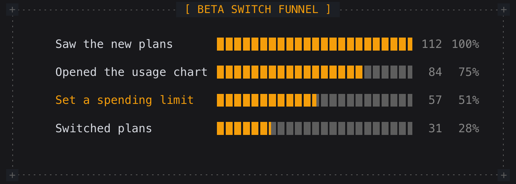The width and height of the screenshot is (516, 184).
Task: Click the 51% percentage value
Action: pyautogui.click(x=469, y=100)
